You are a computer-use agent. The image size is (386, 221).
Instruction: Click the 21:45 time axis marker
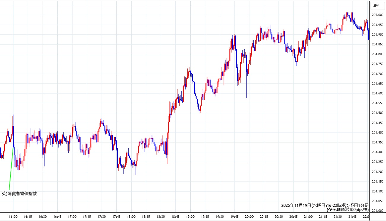[x=352, y=217]
